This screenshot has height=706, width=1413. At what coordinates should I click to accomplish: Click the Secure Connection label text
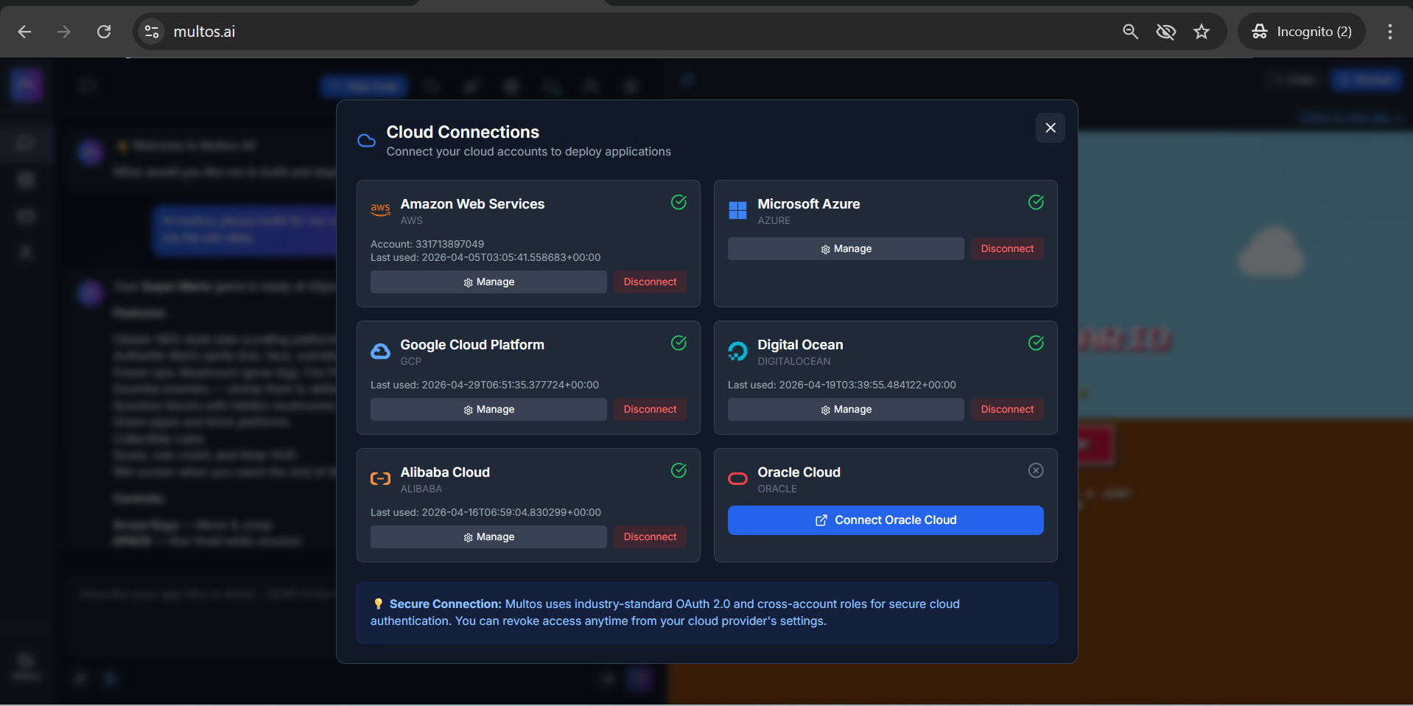(x=446, y=604)
